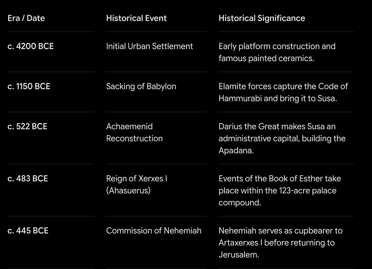The width and height of the screenshot is (372, 269).
Task: Click the word Apadana in the table
Action: [236, 150]
